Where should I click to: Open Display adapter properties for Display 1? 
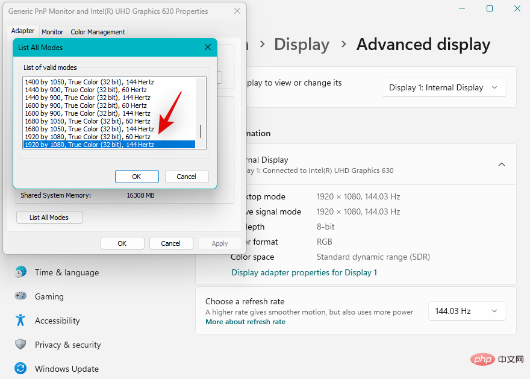click(x=304, y=272)
